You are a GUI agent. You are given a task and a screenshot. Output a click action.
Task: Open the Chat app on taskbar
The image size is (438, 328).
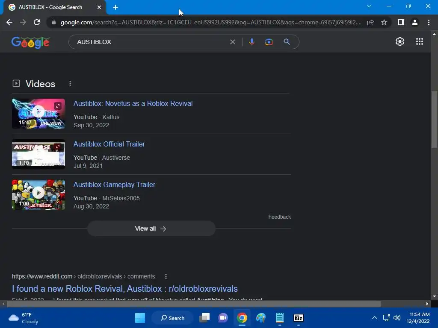tap(223, 318)
